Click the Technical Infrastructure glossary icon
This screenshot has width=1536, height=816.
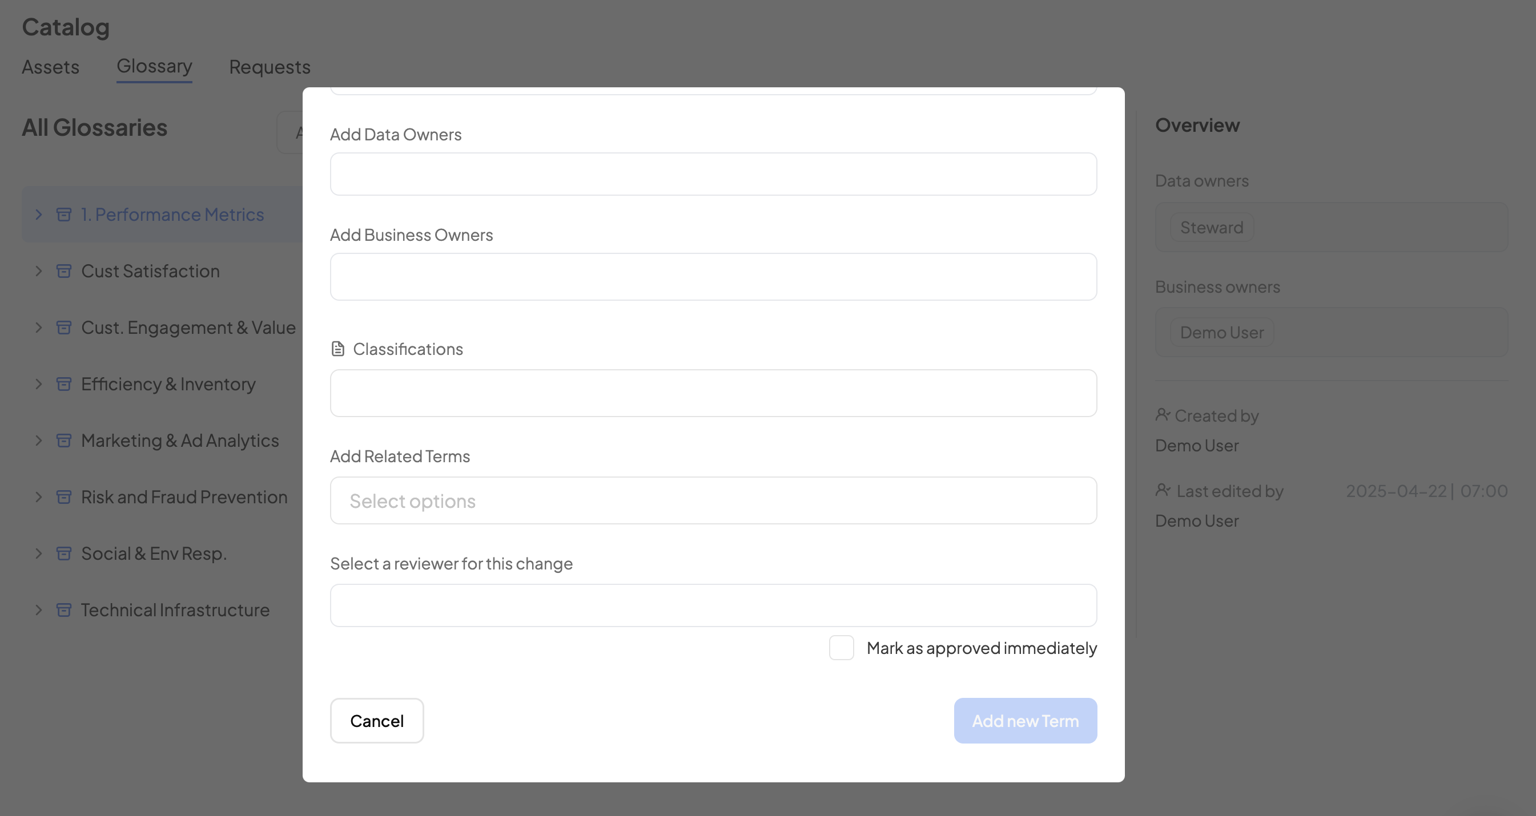64,610
